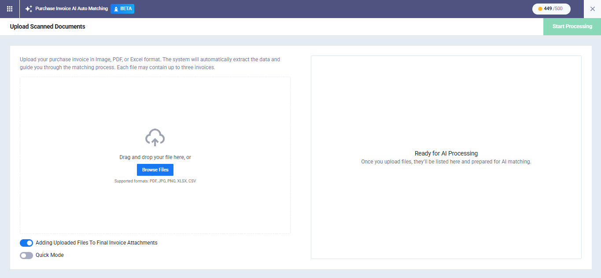Click the cloud upload icon

(155, 137)
